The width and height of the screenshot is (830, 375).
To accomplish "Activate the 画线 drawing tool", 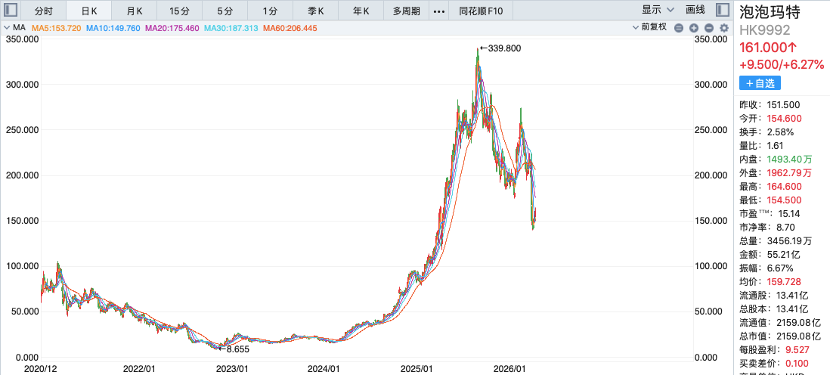I will coord(695,10).
